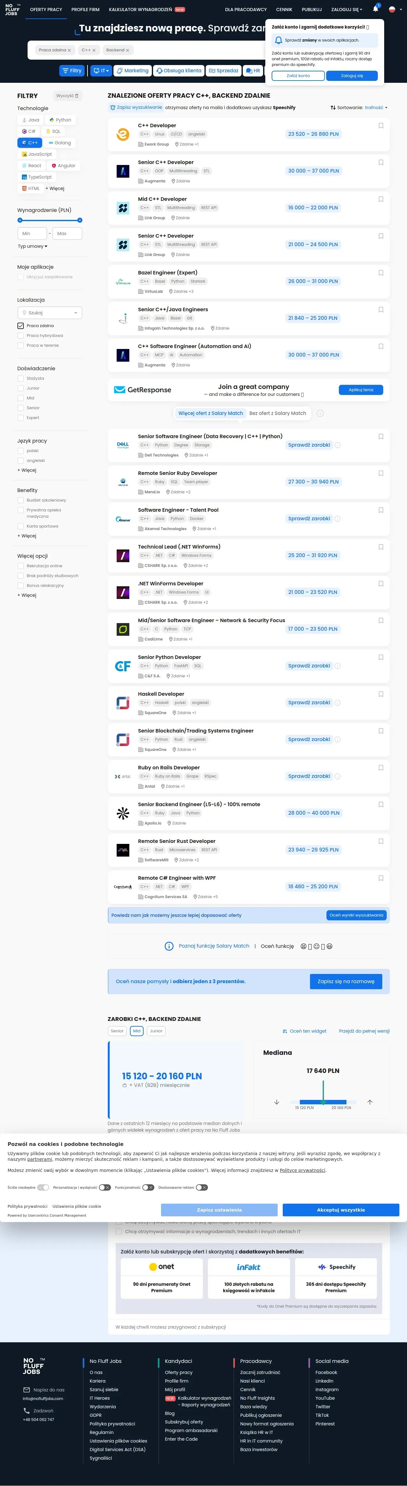The width and height of the screenshot is (407, 1486).
Task: Bookmark the Eworx Group C++ Developer offer
Action: point(380,126)
